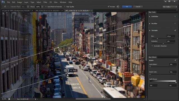Collapse the Tilt-Shift section
Viewport: 179px width, 101px height.
point(150,31)
